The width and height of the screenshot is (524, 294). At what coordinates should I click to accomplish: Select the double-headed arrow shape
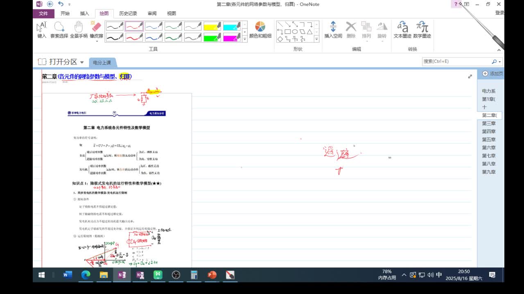pyautogui.click(x=295, y=24)
